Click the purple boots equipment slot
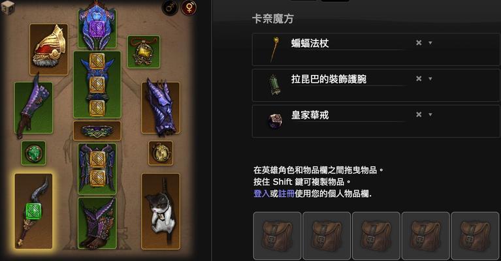 (97, 223)
